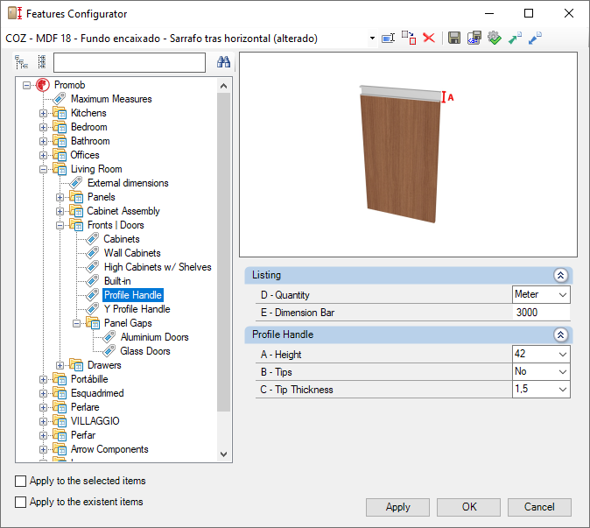This screenshot has height=528, width=590.
Task: Check Apply to the existent items
Action: click(20, 502)
